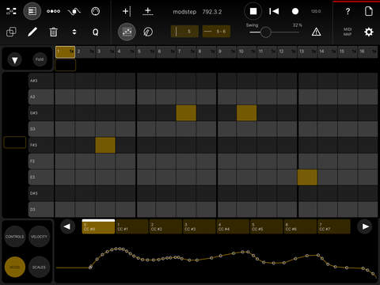This screenshot has height=285, width=380.
Task: Select the piano roll editor icon
Action: [x=32, y=11]
